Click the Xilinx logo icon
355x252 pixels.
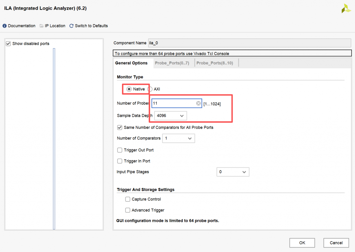(346, 9)
